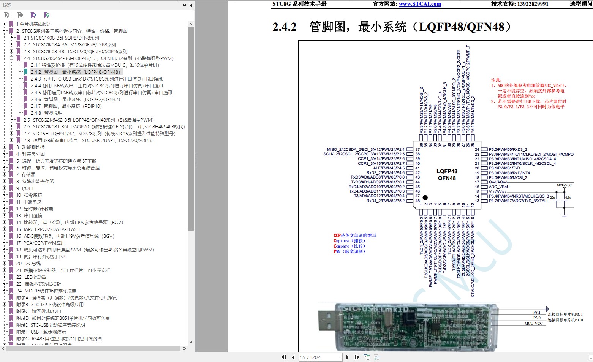Screen dimensions: 593x362
Task: Open bookmark 2.4.3 使用STC-USB Link1D
Action: pos(96,79)
